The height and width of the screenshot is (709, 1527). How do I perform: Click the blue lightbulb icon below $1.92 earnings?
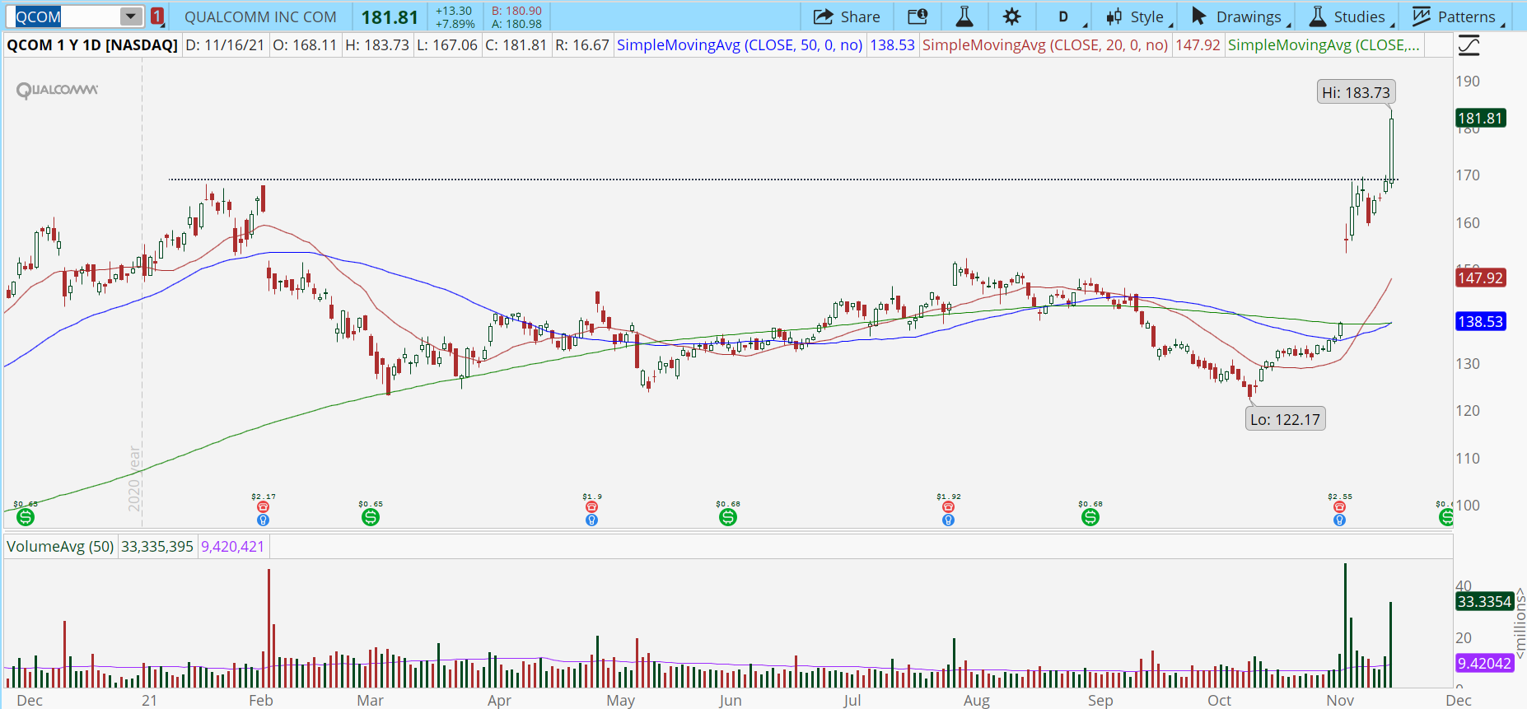coord(948,520)
